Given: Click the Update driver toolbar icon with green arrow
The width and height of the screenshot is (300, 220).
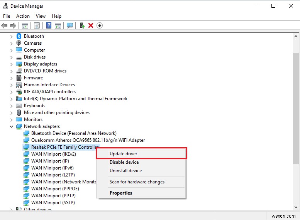Looking at the screenshot, I should [x=82, y=25].
